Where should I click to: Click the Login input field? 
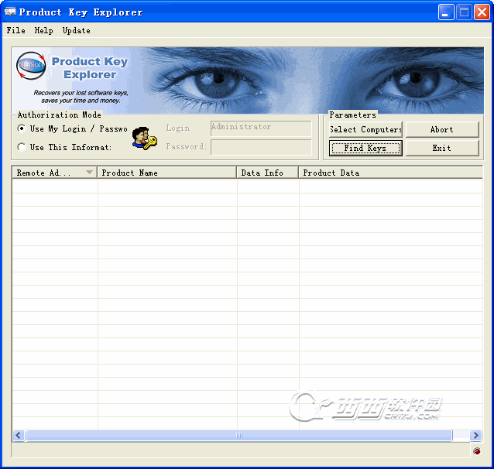[261, 128]
